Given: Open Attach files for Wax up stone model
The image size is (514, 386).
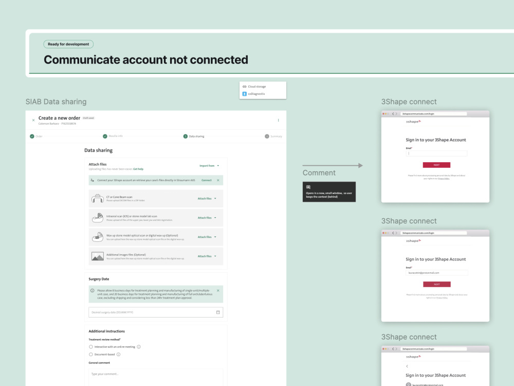Looking at the screenshot, I should coord(207,237).
